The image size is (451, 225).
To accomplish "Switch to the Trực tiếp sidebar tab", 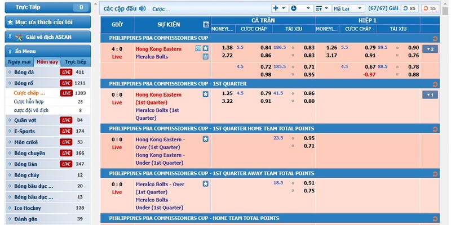I will pos(76,62).
